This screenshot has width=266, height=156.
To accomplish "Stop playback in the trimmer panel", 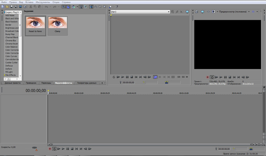I will tap(132, 77).
